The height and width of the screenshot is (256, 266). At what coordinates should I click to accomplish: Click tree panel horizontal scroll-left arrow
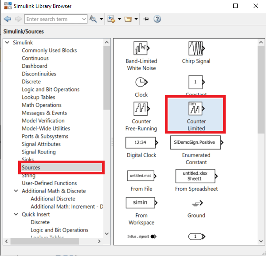[7, 241]
